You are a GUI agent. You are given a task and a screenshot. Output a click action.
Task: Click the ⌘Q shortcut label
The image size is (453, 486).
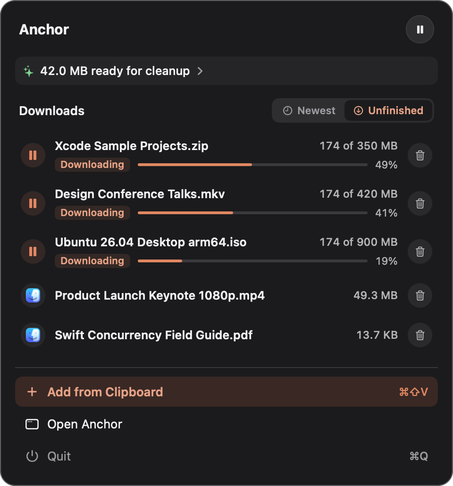click(x=419, y=456)
